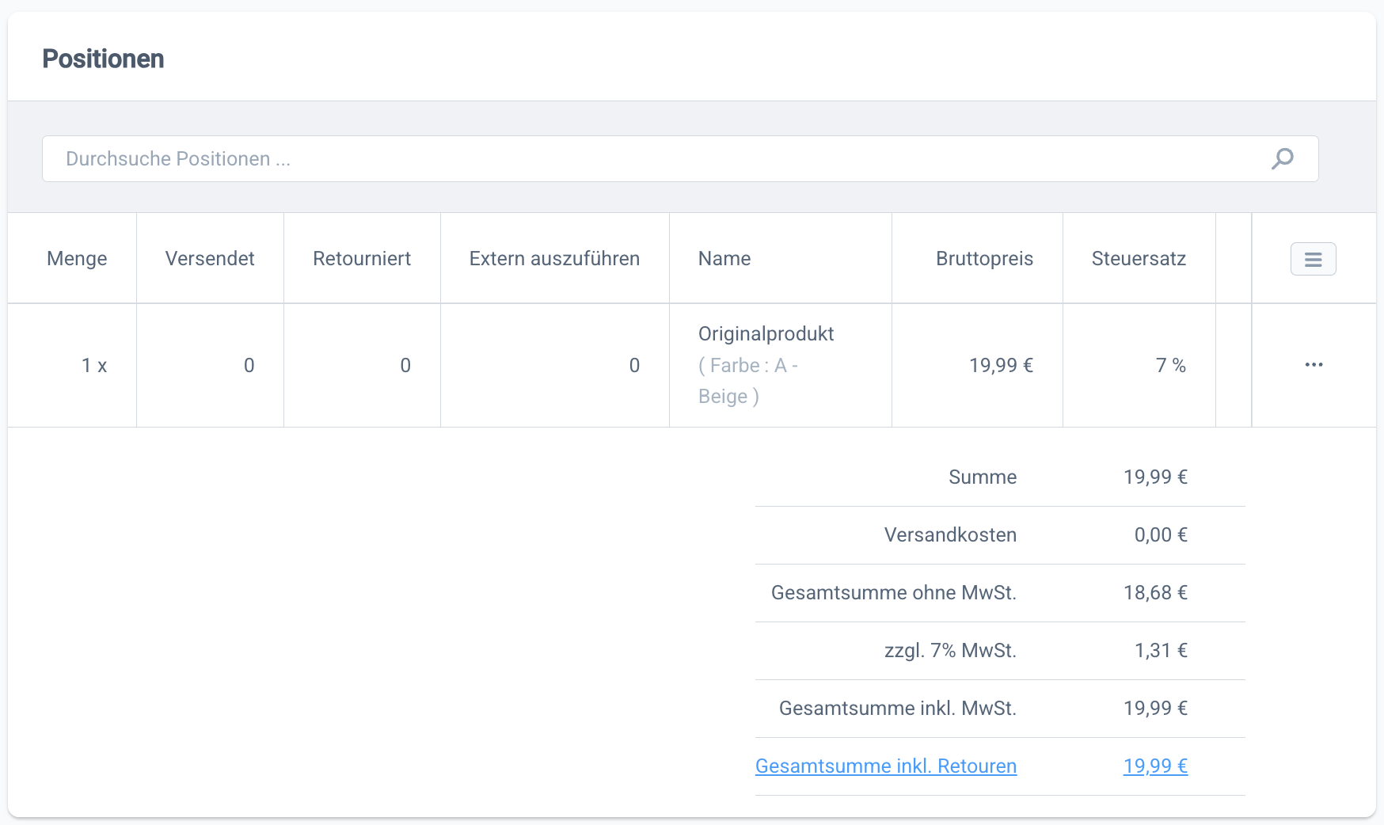This screenshot has height=825, width=1384.
Task: Select the 'Extern auszuführen' column header
Action: coord(554,259)
